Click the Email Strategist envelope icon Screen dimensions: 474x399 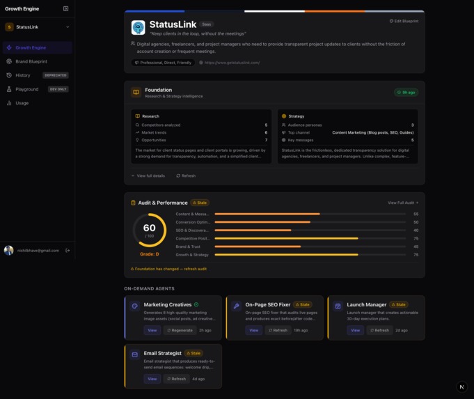(x=135, y=354)
